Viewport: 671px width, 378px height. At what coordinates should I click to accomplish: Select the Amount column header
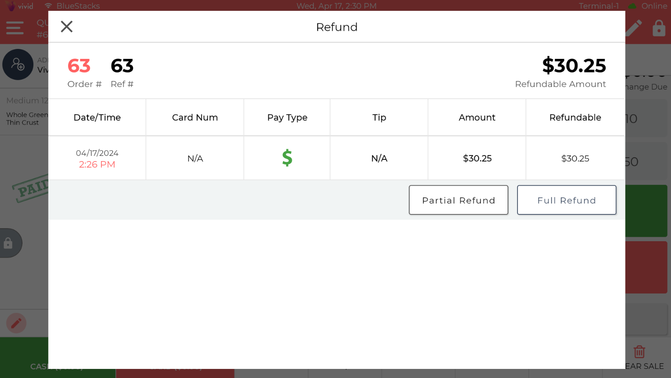point(477,117)
